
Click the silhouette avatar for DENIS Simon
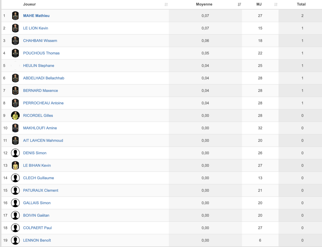click(x=15, y=153)
